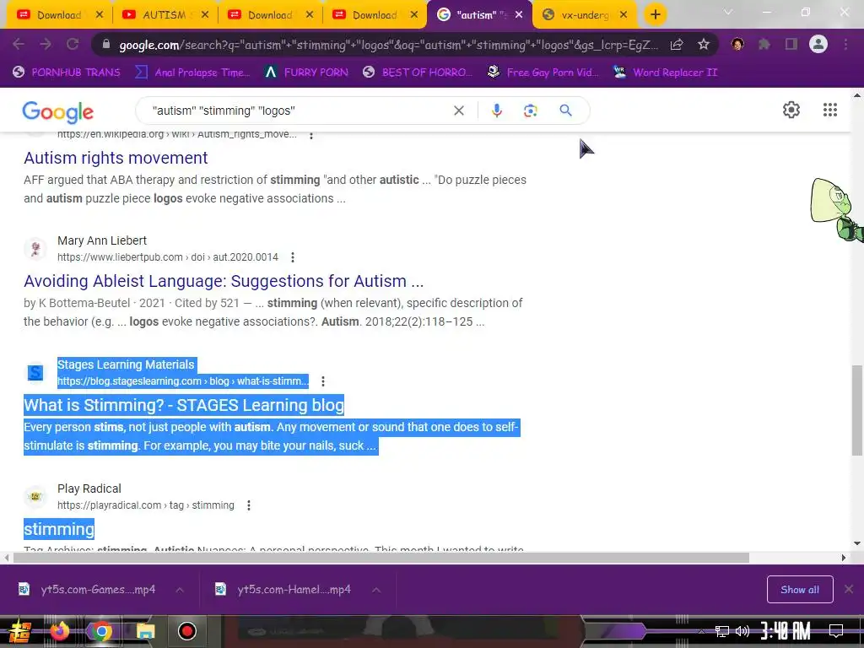Reload the current page

coord(73,44)
